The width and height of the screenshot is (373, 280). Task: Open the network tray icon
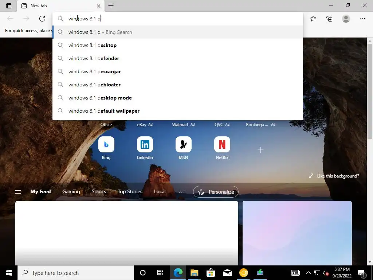[317, 273]
